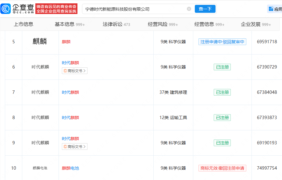Switch to the 法律诉讼 473 tab
The image size is (282, 180).
tap(116, 24)
